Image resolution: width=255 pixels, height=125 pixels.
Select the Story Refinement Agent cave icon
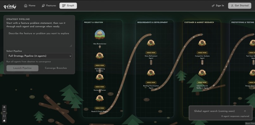pos(151,43)
